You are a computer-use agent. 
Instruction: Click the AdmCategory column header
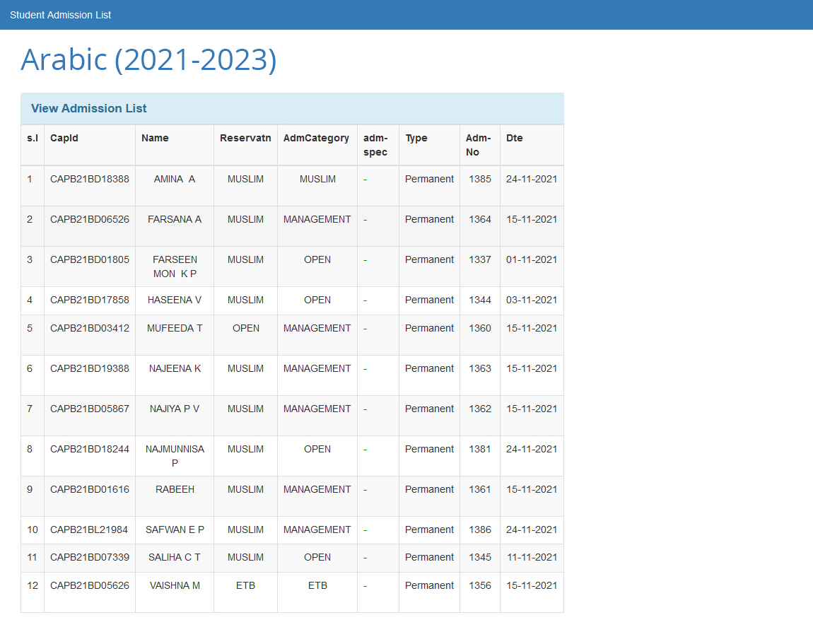point(316,138)
